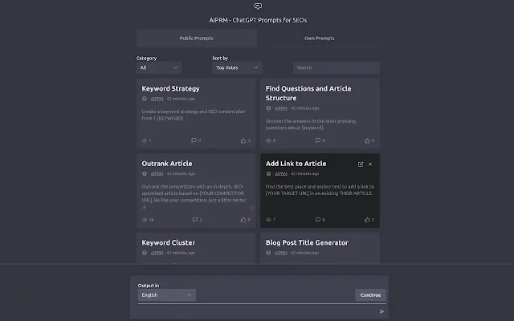The width and height of the screenshot is (514, 321).
Task: Delete the Add Link to Article prompt
Action: pyautogui.click(x=370, y=164)
